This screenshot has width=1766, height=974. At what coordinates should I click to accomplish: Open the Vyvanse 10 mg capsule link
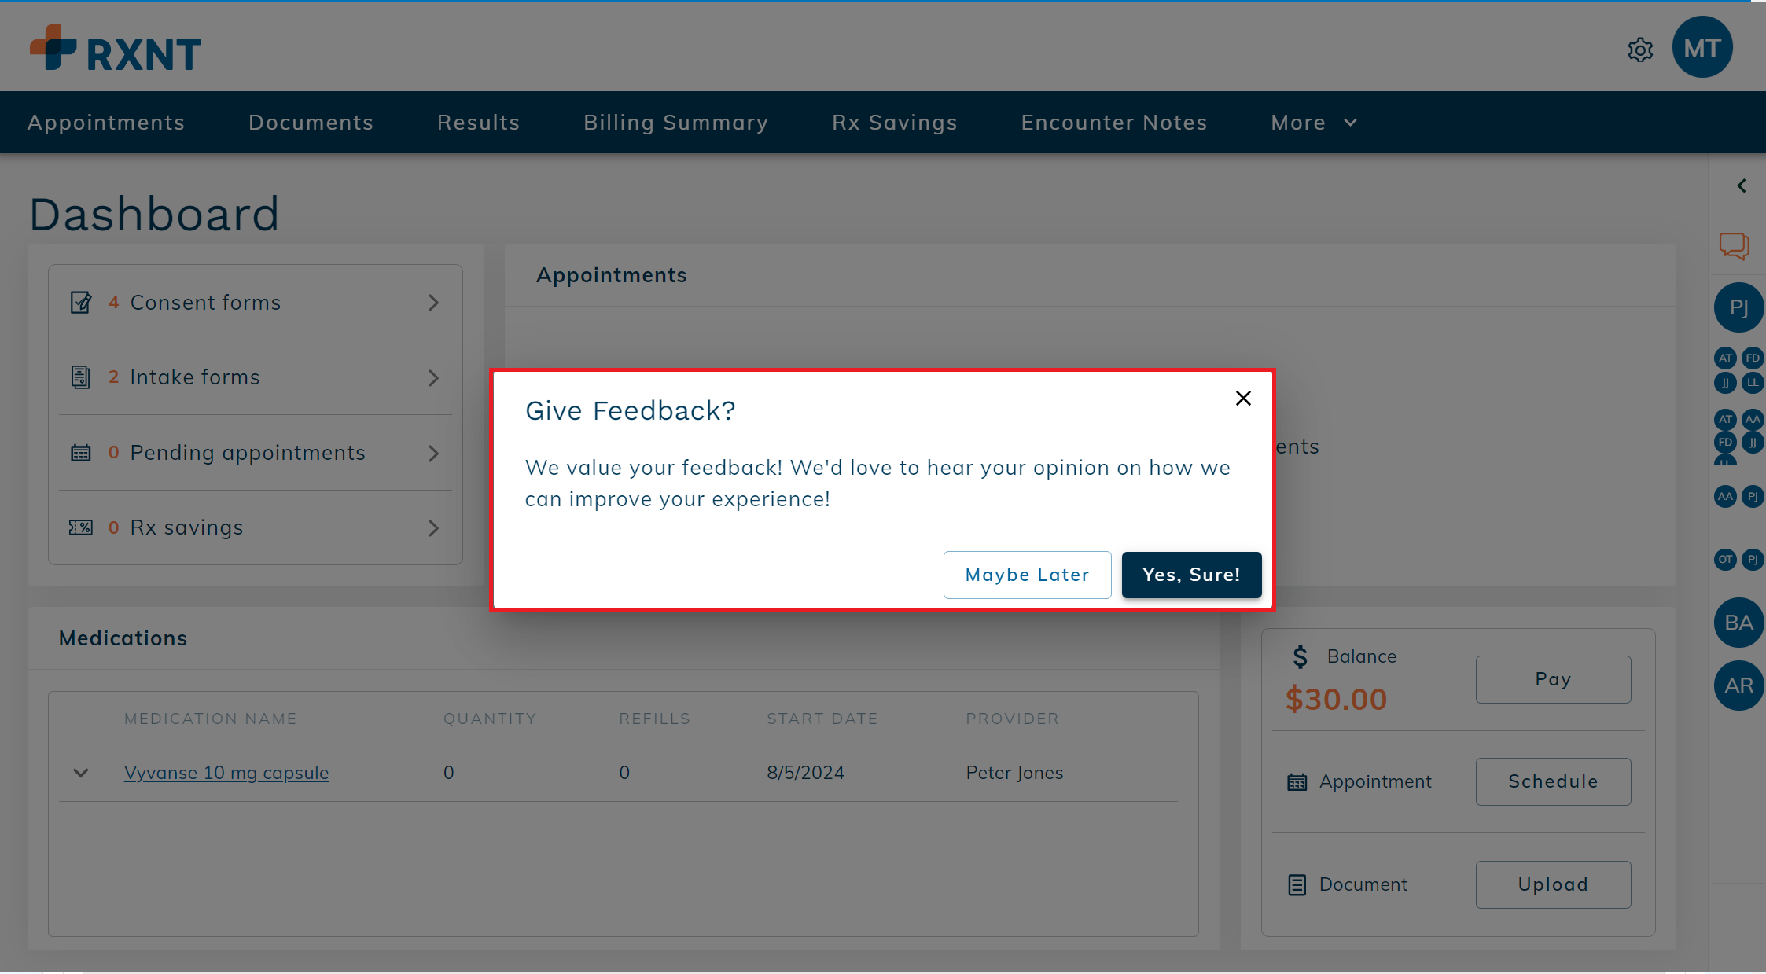pos(226,773)
